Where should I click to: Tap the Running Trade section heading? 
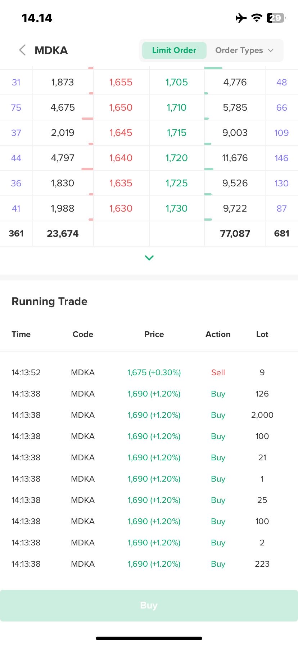tap(50, 301)
